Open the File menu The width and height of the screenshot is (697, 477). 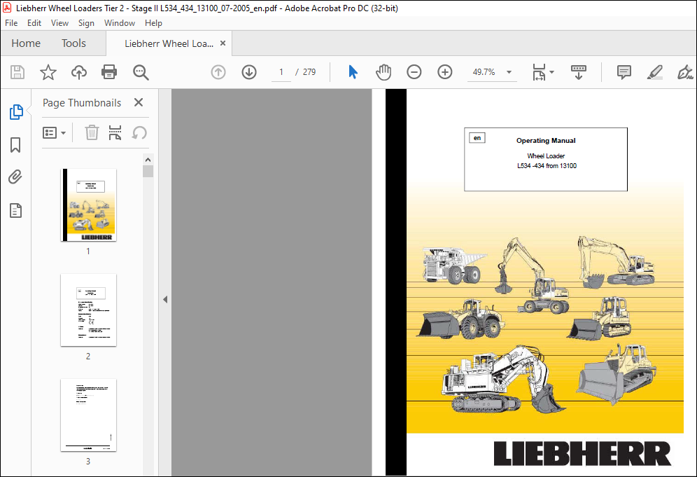click(x=11, y=22)
